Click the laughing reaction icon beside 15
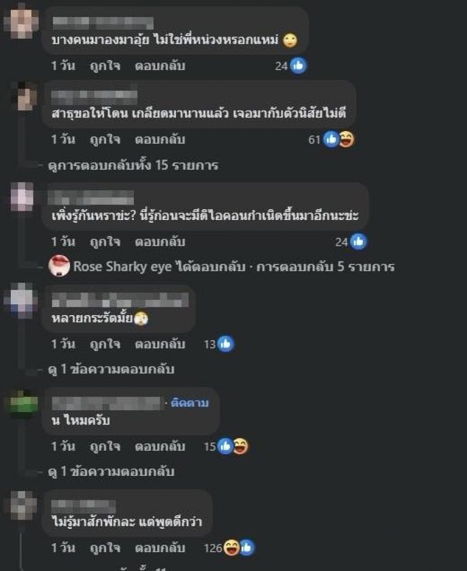Viewport: 467px width, 571px height. click(x=240, y=446)
